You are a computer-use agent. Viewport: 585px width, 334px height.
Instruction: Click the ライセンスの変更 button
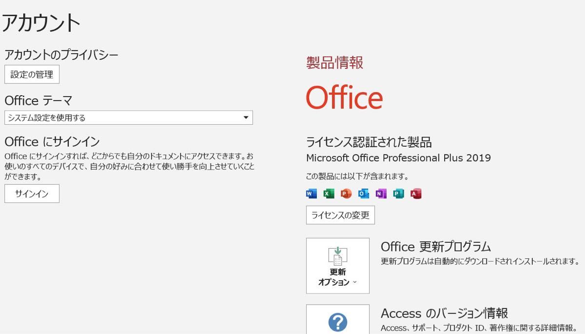340,215
